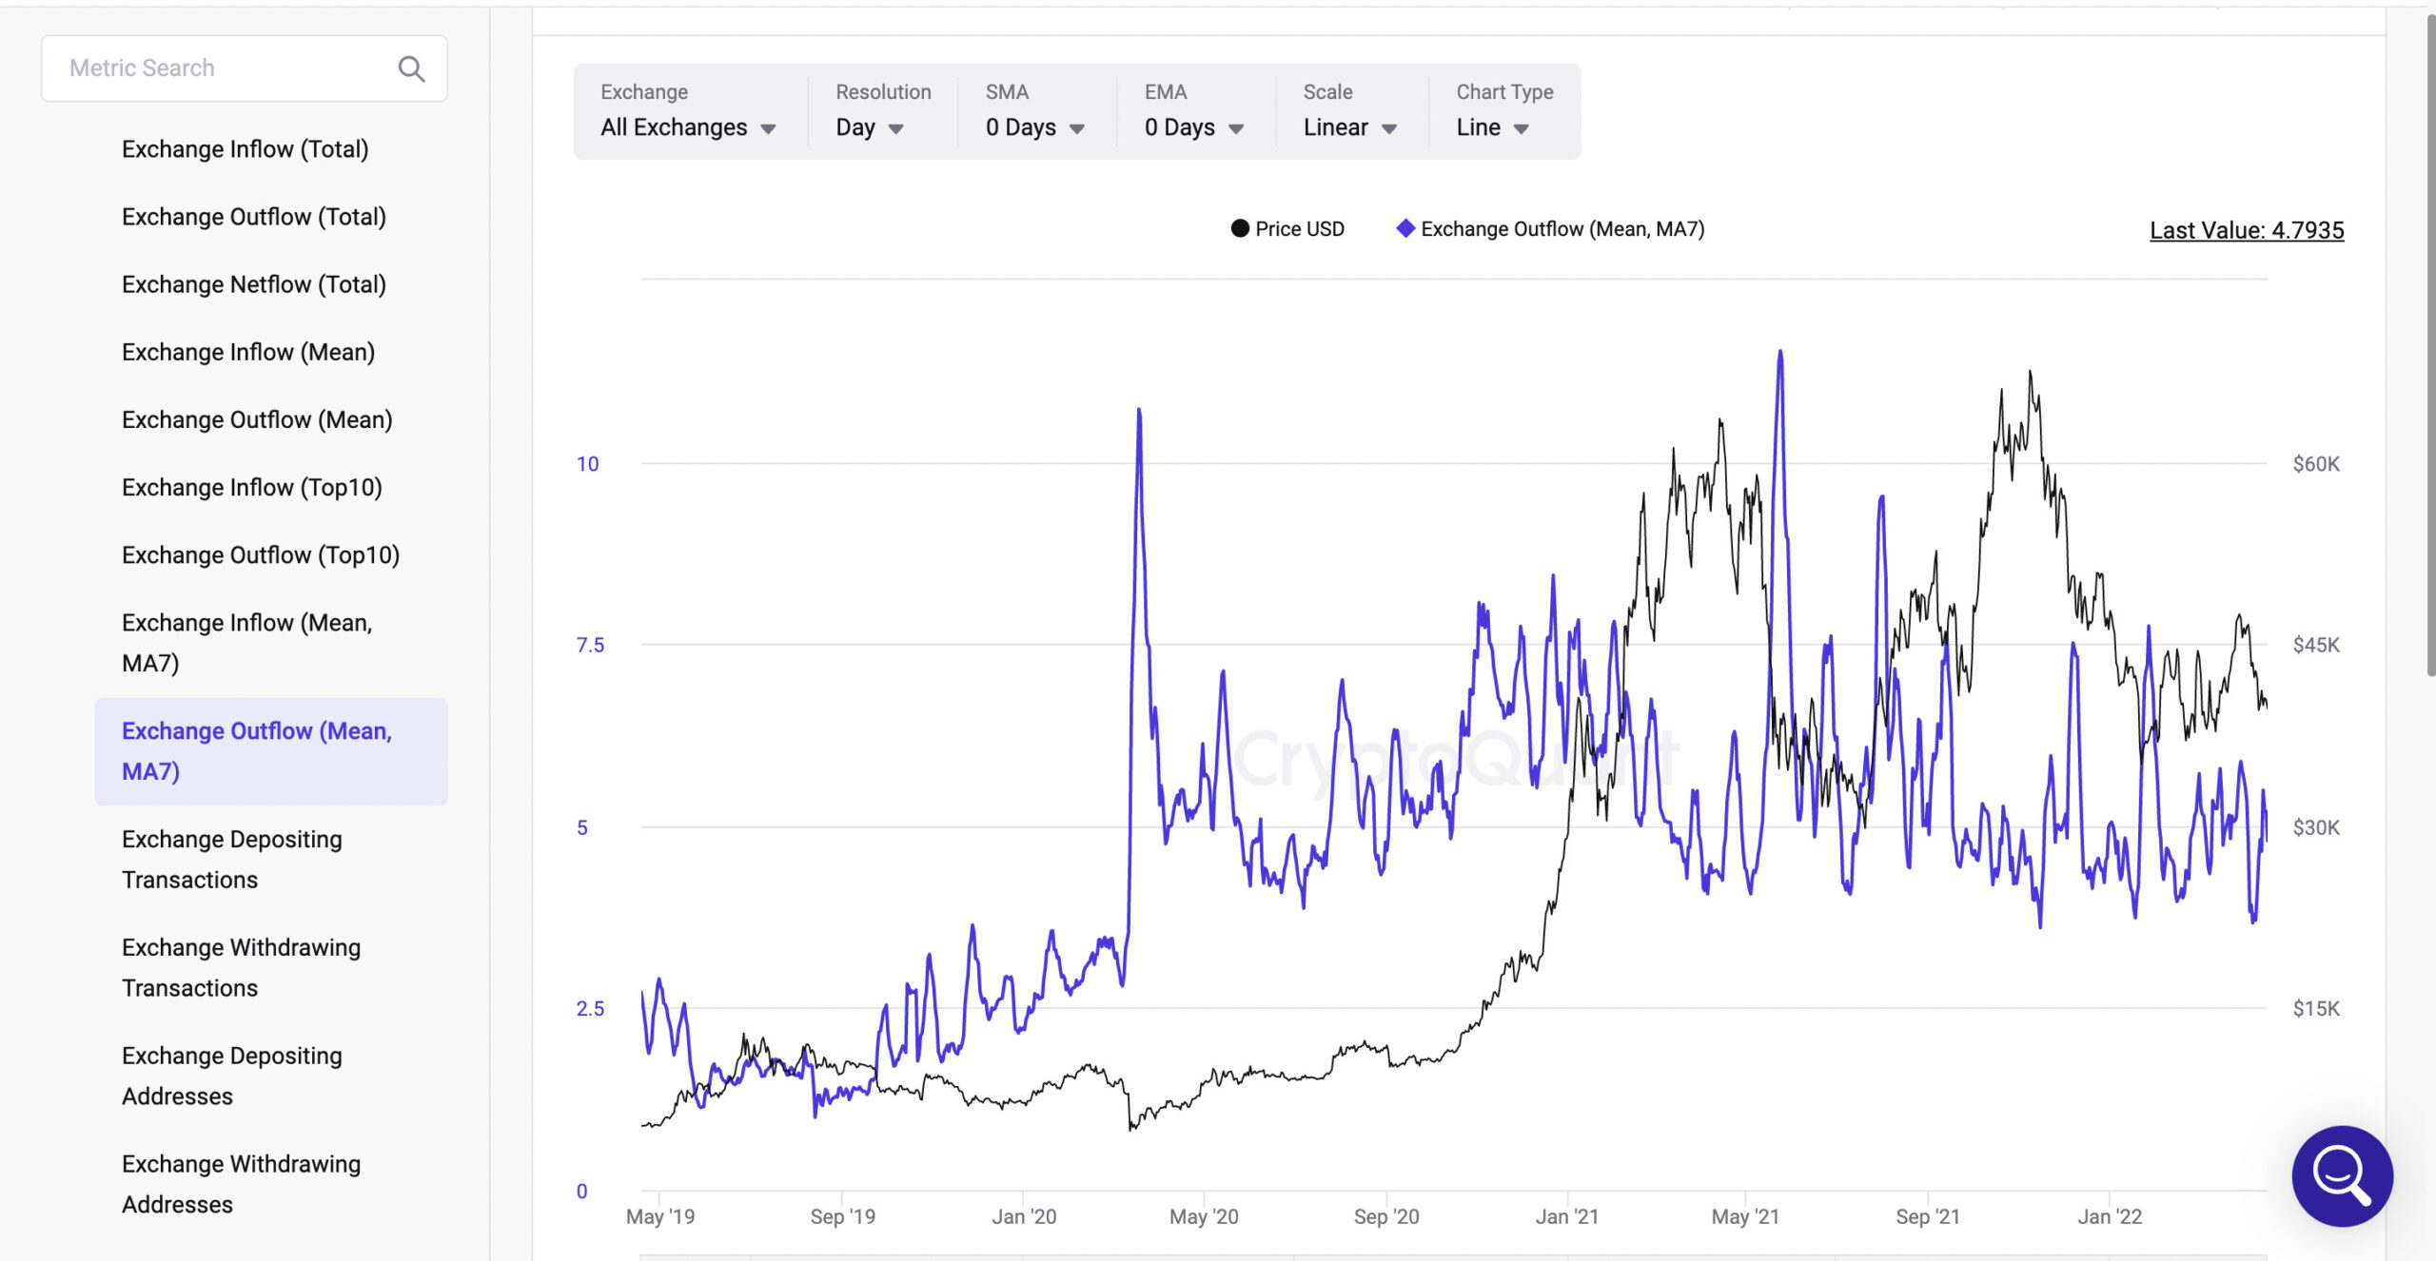This screenshot has height=1261, width=2436.
Task: Click the 2.5 left axis label
Action: click(x=590, y=1009)
